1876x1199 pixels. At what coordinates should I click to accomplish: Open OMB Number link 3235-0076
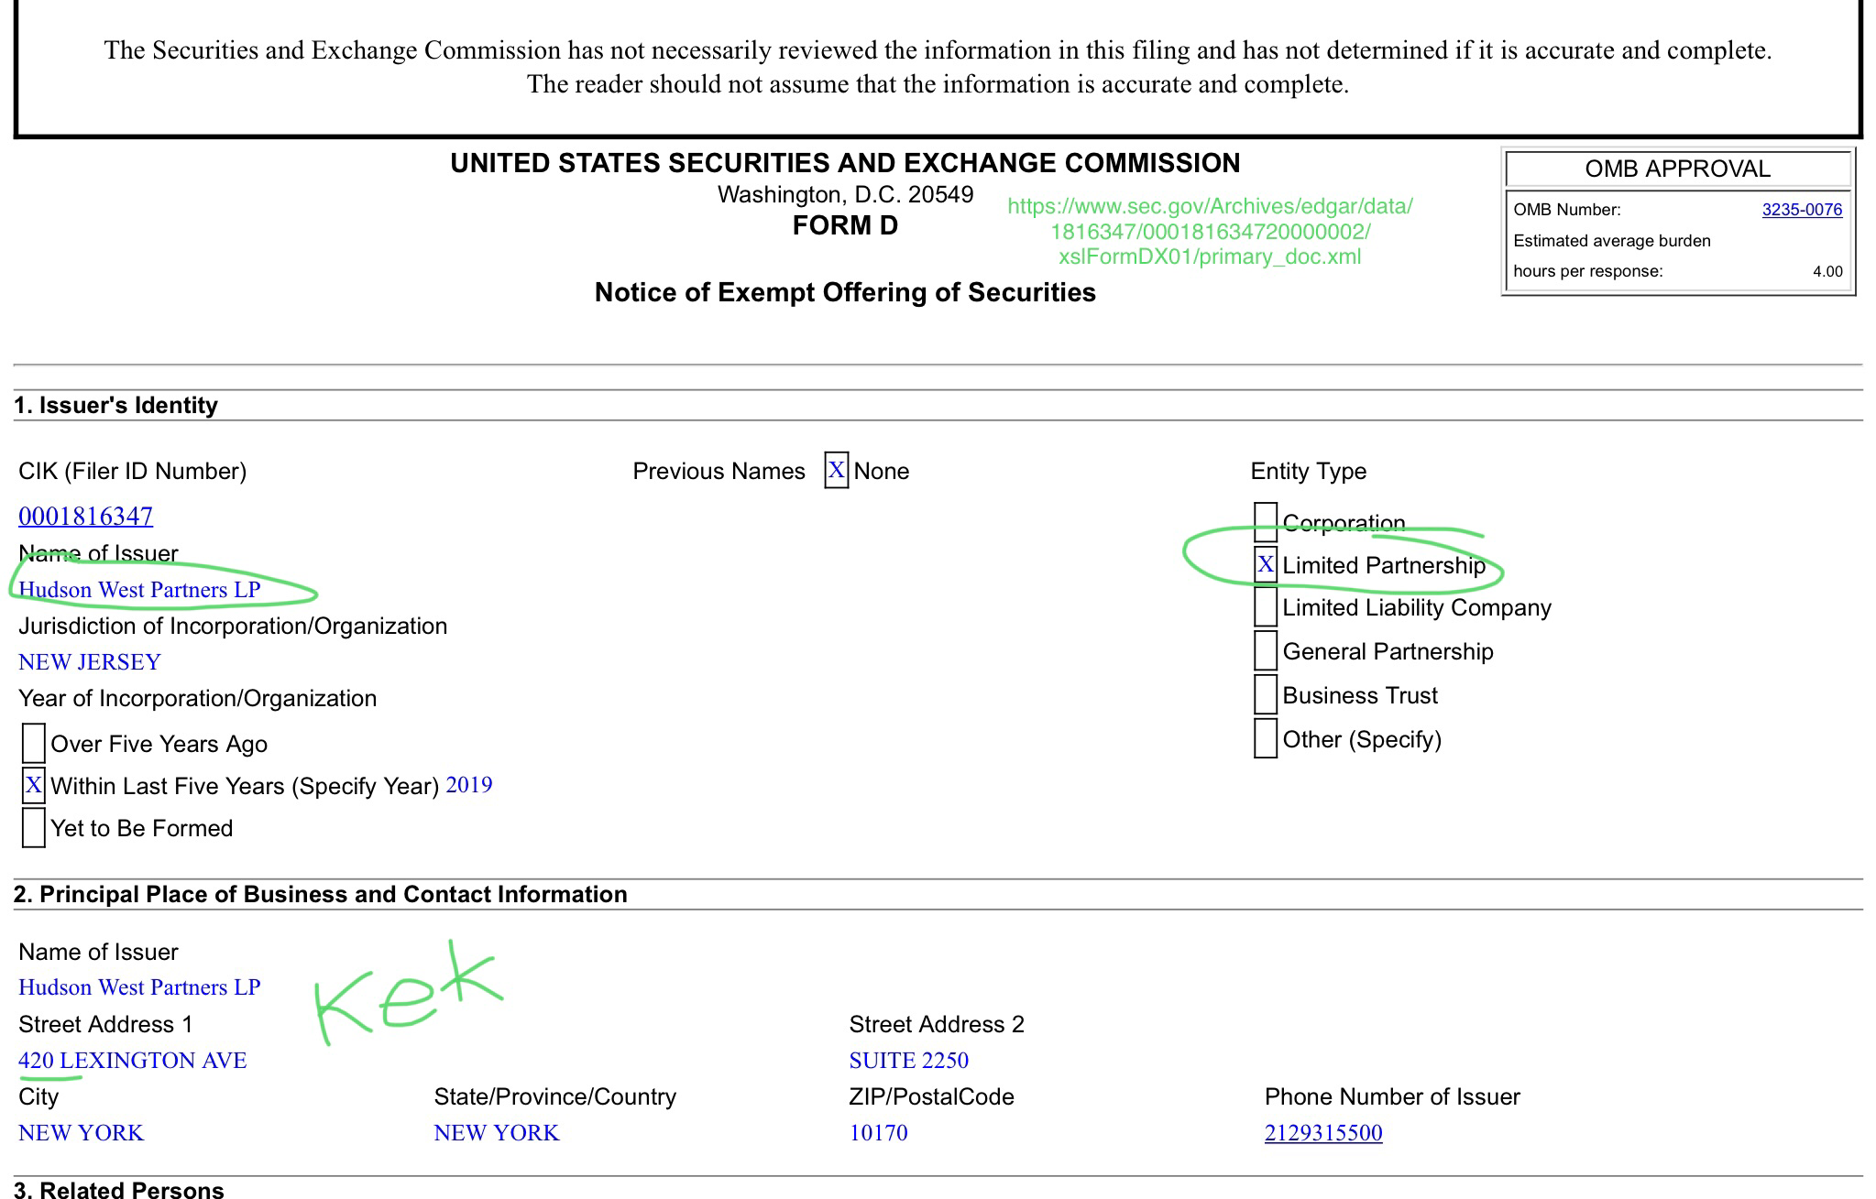pos(1801,210)
